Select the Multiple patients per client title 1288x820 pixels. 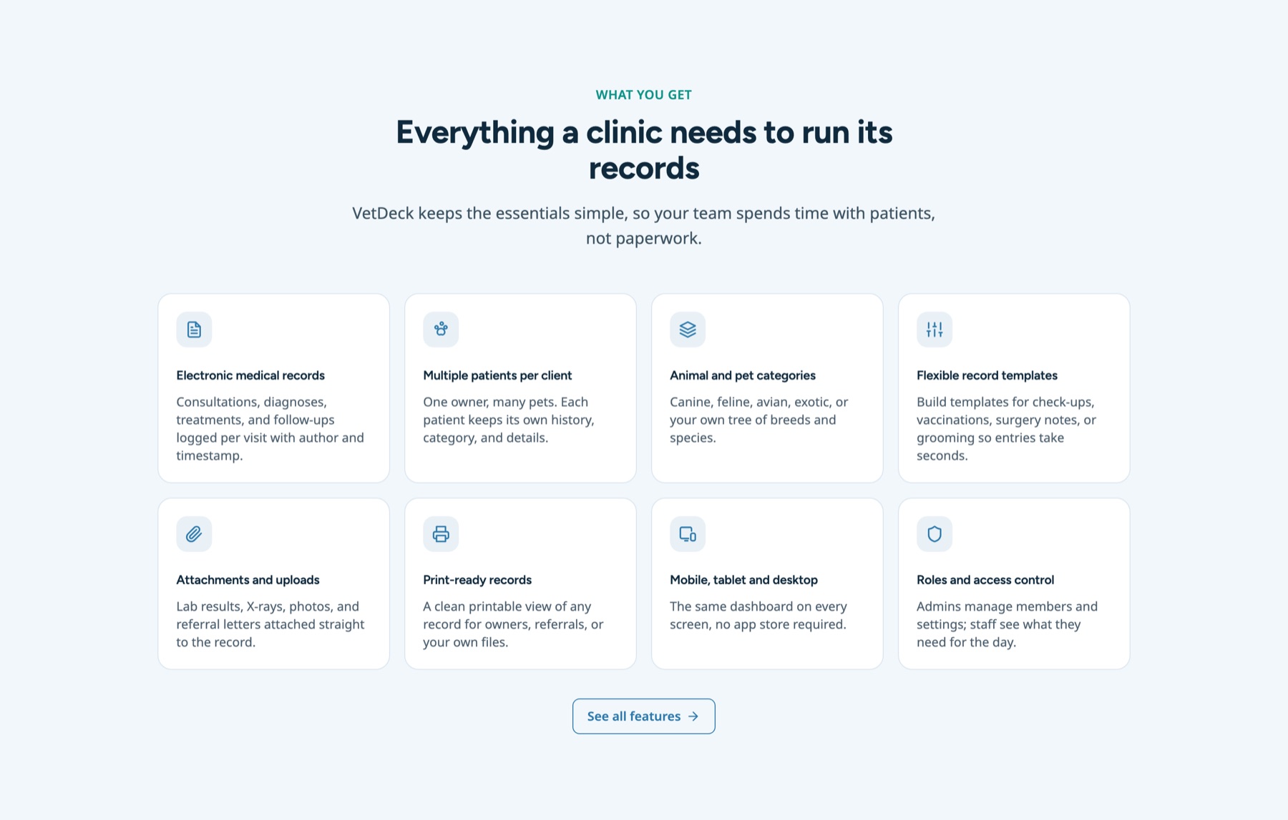tap(497, 375)
